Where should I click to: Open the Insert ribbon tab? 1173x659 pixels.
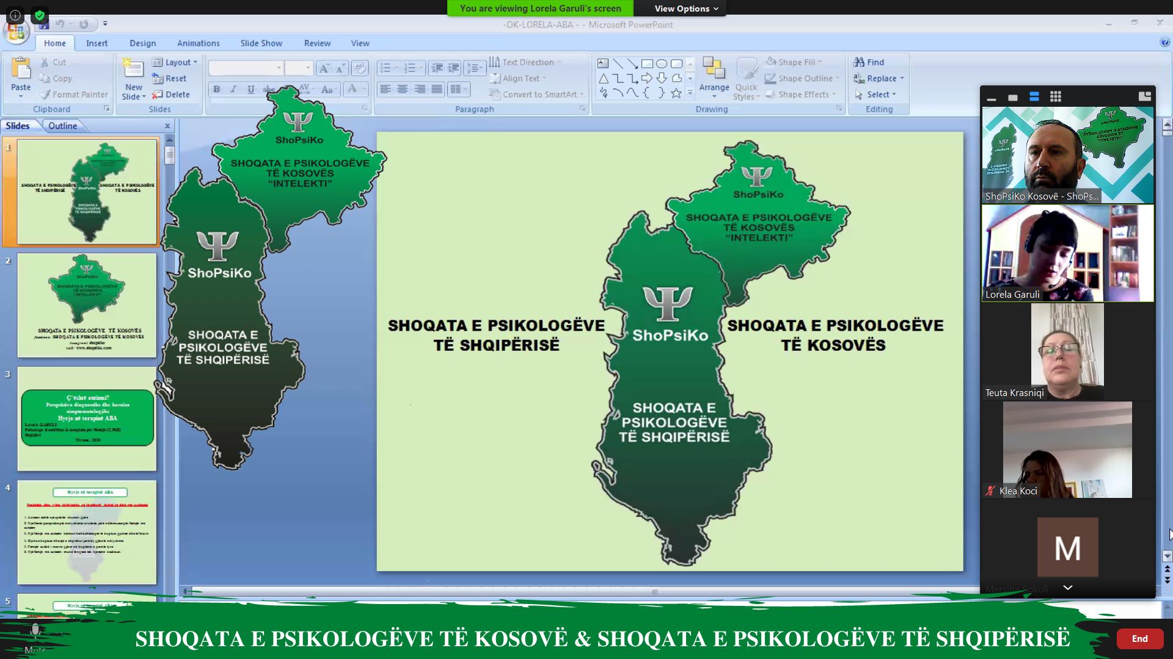(x=97, y=43)
